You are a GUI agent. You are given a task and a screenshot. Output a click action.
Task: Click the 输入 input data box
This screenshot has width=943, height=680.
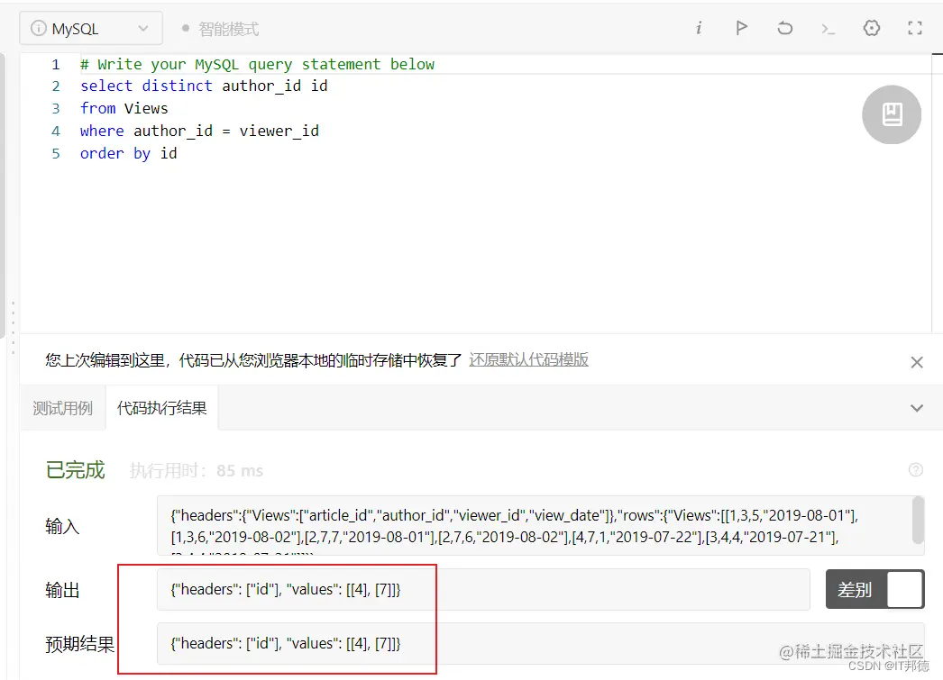540,525
